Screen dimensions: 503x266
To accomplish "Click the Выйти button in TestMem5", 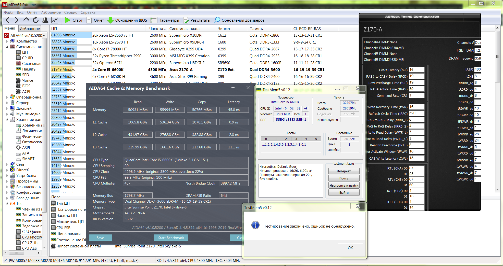I will 344,192.
